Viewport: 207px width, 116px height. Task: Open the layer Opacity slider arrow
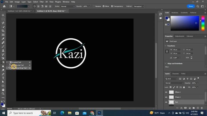click(x=198, y=83)
